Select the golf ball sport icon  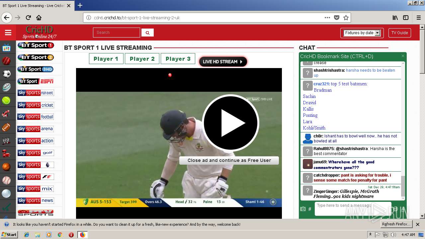[x=6, y=194]
